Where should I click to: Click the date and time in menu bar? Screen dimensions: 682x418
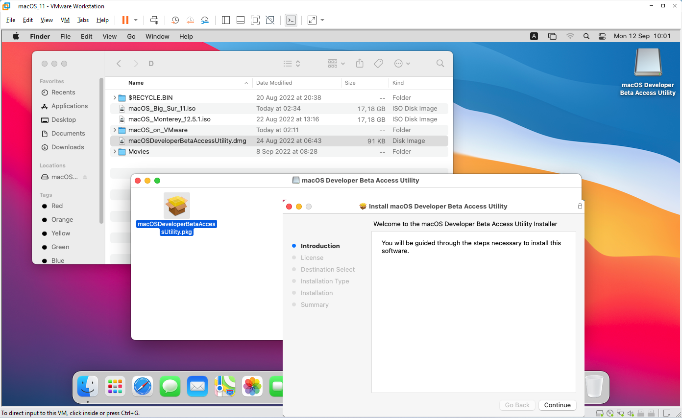tap(642, 36)
